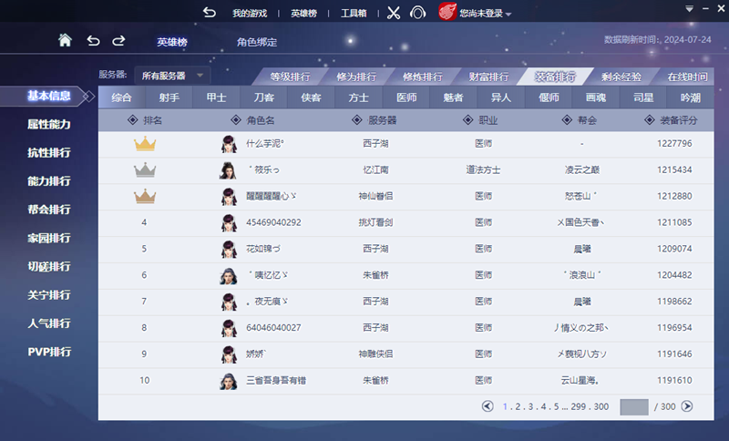
Task: Select 画魂 class filter
Action: 596,97
